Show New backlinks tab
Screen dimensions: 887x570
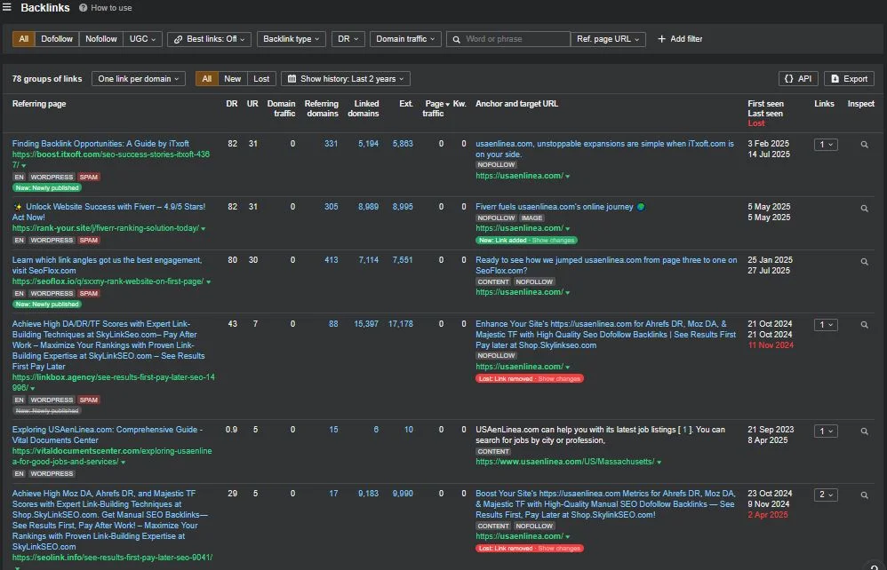tap(232, 78)
